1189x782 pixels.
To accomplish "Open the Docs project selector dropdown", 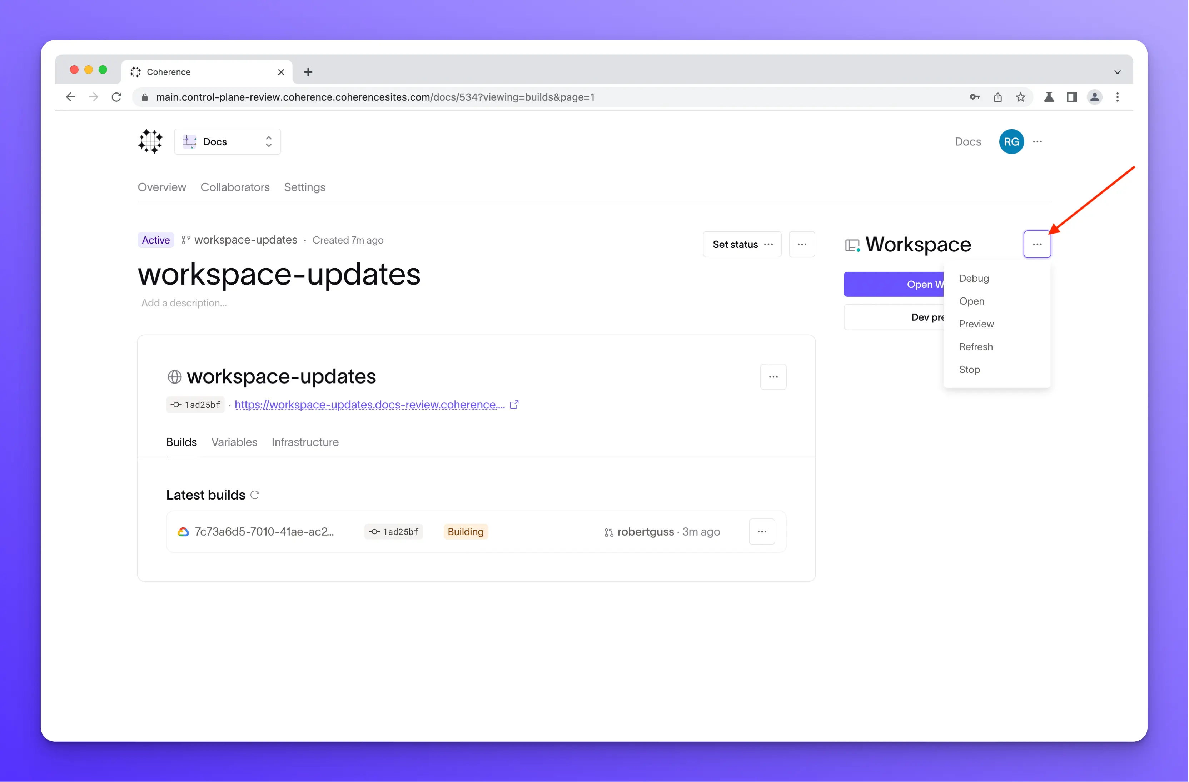I will coord(227,142).
